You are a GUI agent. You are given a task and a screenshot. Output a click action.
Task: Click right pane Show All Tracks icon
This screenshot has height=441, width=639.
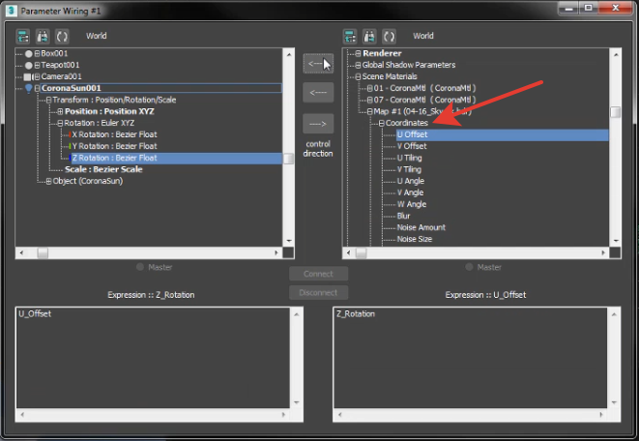[350, 37]
